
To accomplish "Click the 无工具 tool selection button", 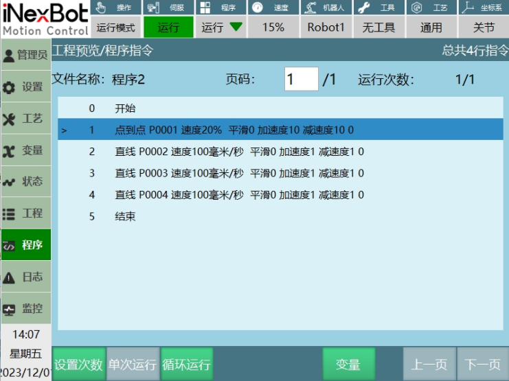I will (378, 27).
